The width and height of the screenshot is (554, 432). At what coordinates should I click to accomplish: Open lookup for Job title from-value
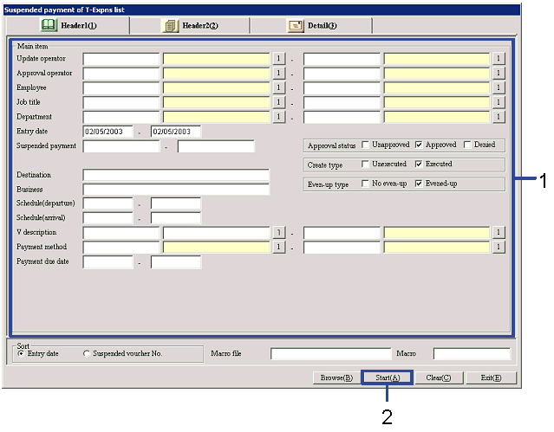pos(279,102)
